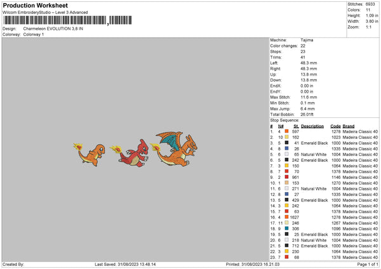The width and height of the screenshot is (381, 269).
Task: Select the orange swatch in stop 1
Action: pos(287,131)
